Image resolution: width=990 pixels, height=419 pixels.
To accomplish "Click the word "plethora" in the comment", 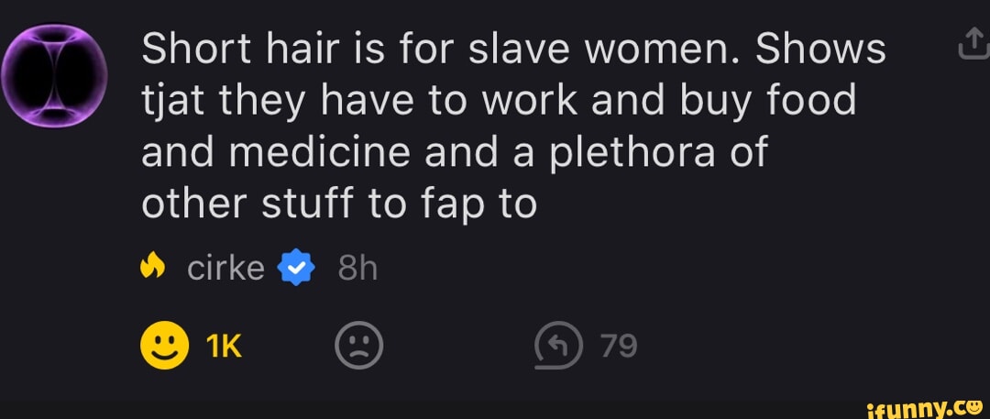I will pyautogui.click(x=632, y=155).
